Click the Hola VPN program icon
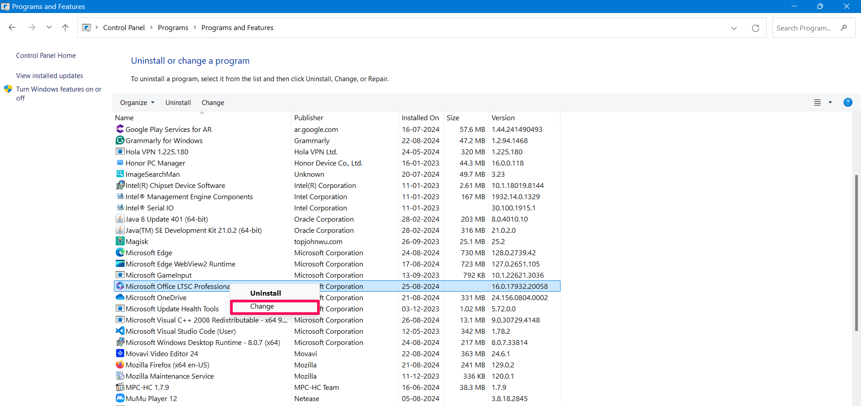The height and width of the screenshot is (406, 861). (x=120, y=152)
